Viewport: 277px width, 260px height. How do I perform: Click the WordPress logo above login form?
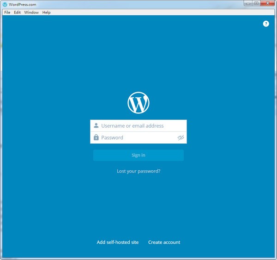point(138,103)
